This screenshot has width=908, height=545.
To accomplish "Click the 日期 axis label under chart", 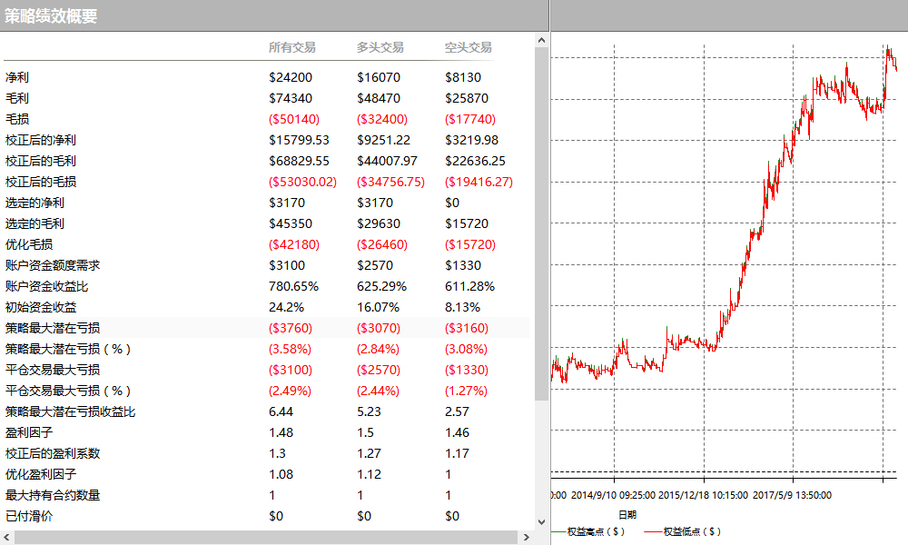I will pos(627,514).
